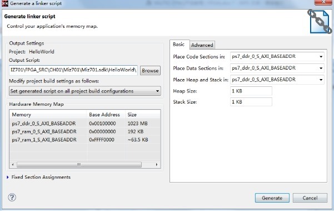Click the Stack Size field
This screenshot has width=334, height=211.
coord(251,102)
